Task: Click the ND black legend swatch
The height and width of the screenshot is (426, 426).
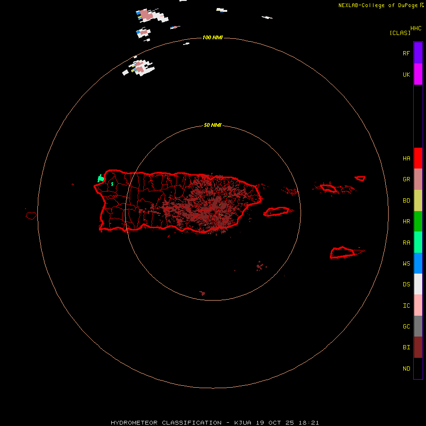Action: (418, 368)
